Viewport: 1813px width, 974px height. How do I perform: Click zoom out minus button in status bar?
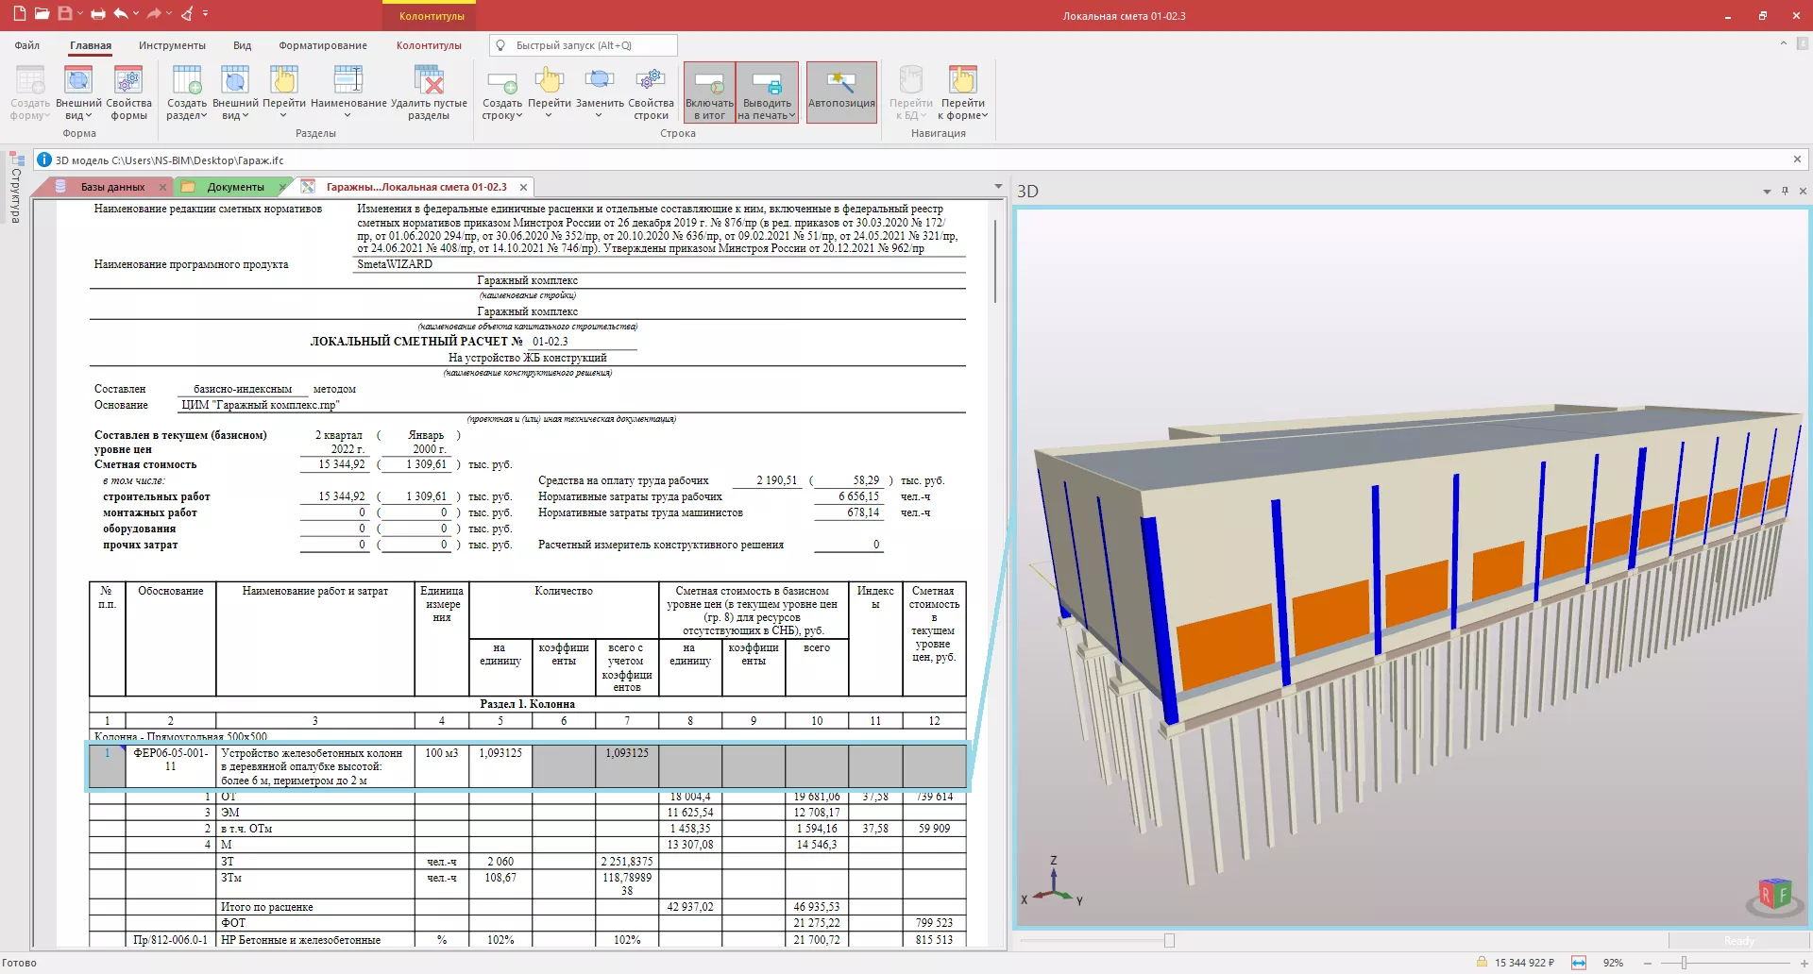pos(1648,963)
